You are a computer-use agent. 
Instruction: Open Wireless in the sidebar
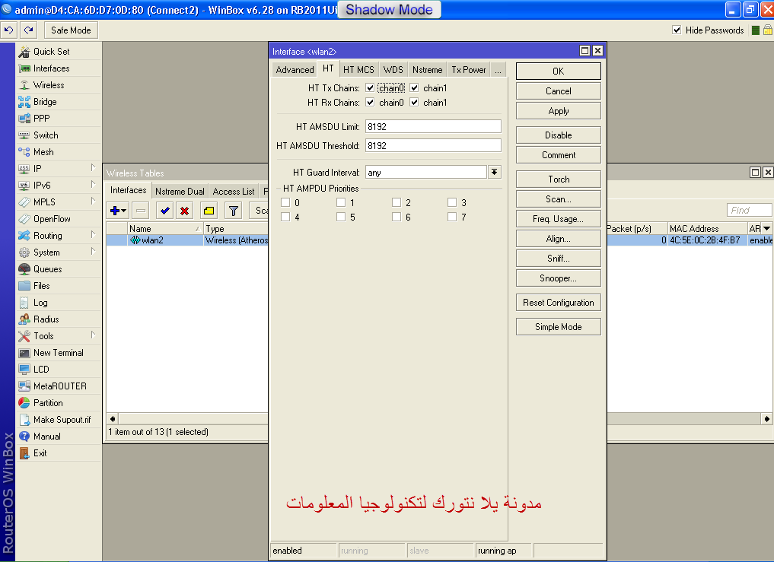pos(49,85)
